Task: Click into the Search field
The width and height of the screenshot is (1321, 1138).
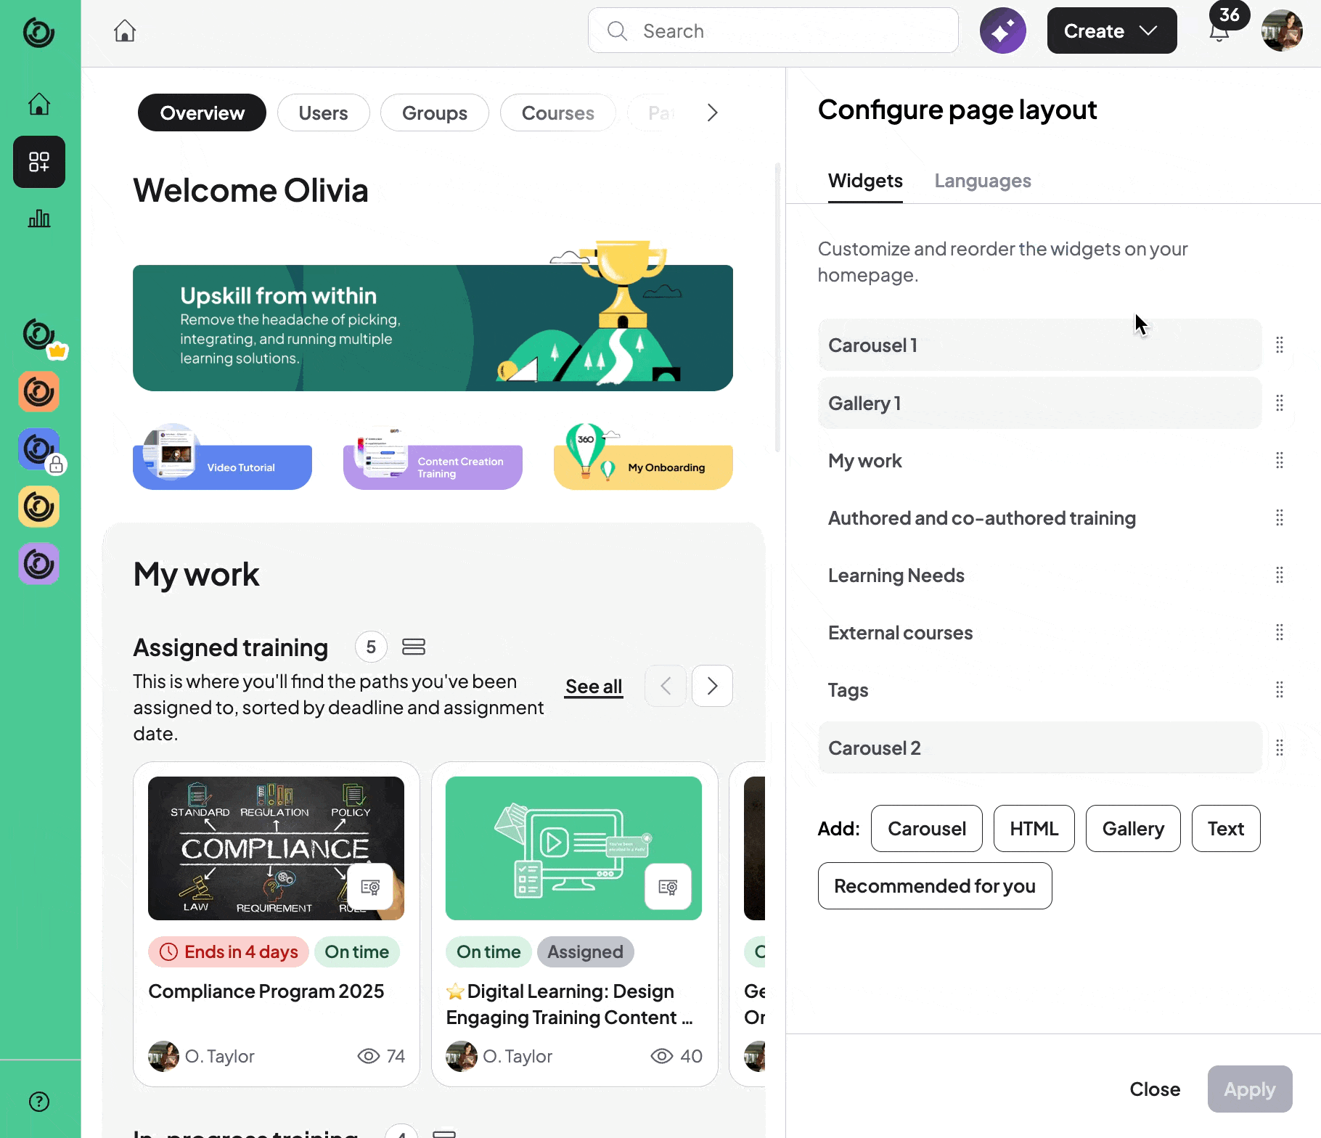Action: click(x=773, y=30)
